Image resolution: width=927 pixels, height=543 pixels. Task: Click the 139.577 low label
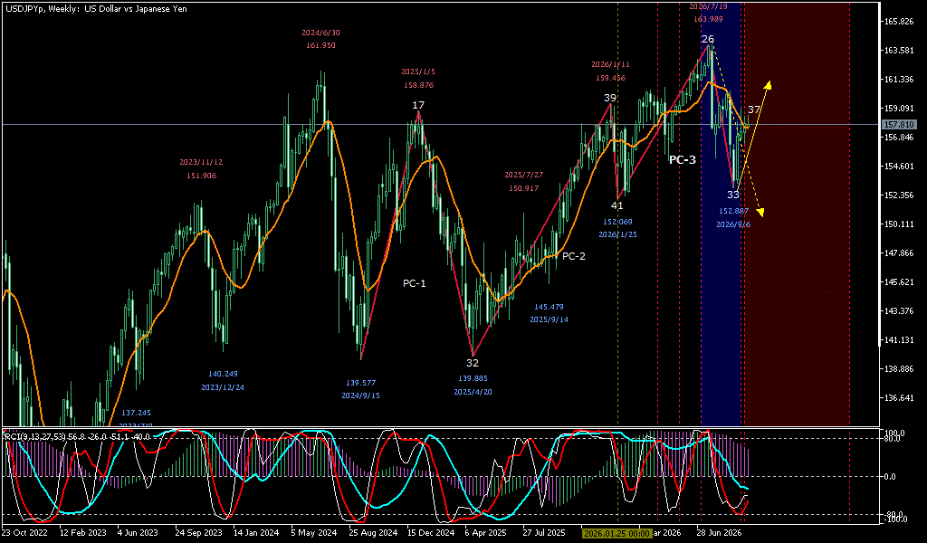[x=360, y=383]
